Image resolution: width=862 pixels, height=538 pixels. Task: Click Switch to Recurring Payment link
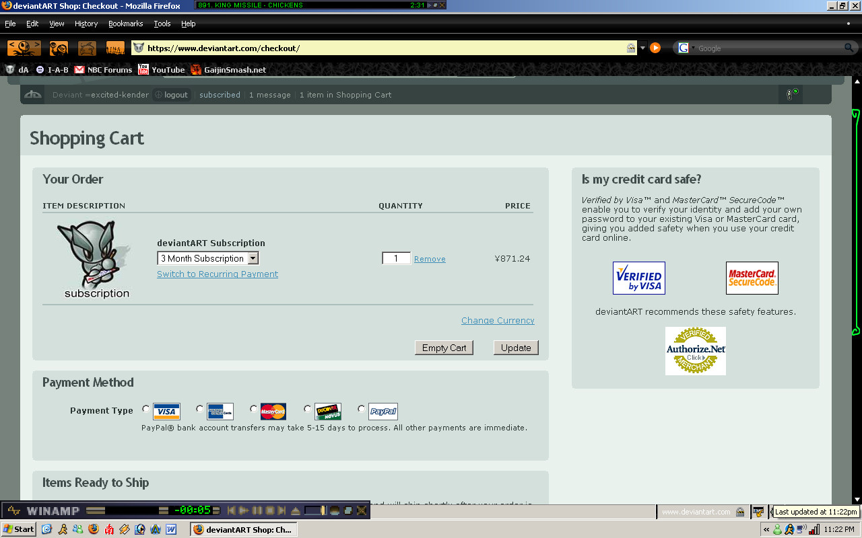pyautogui.click(x=218, y=274)
